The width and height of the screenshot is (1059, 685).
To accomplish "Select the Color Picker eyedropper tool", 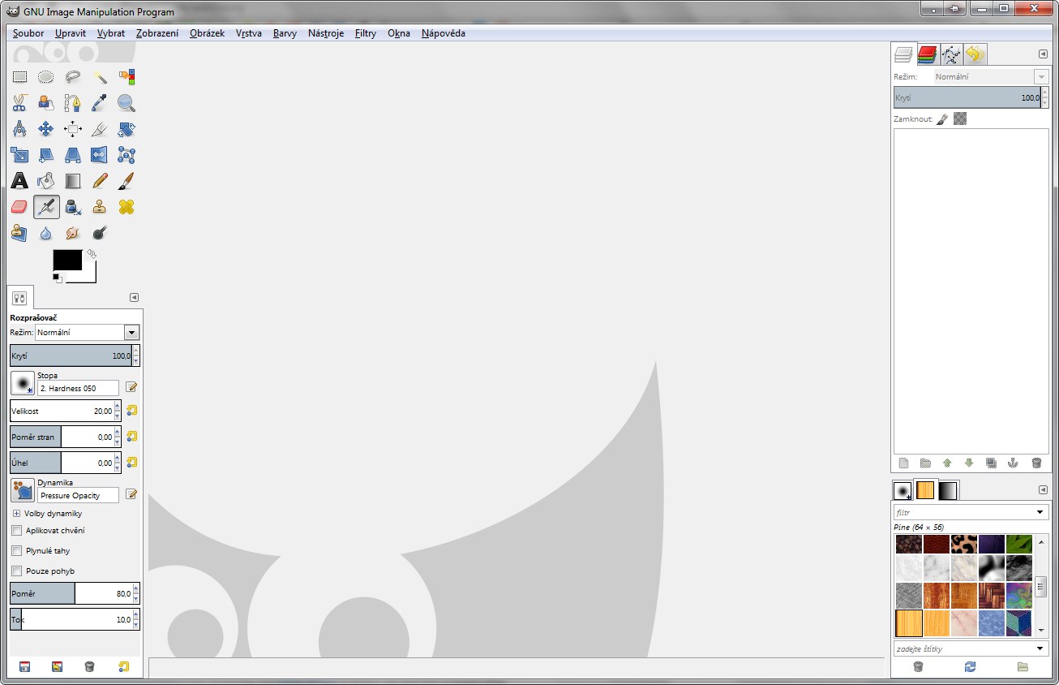I will coord(100,103).
